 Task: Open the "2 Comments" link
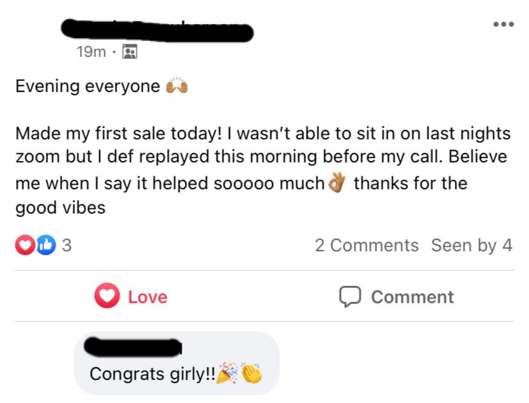click(x=367, y=246)
